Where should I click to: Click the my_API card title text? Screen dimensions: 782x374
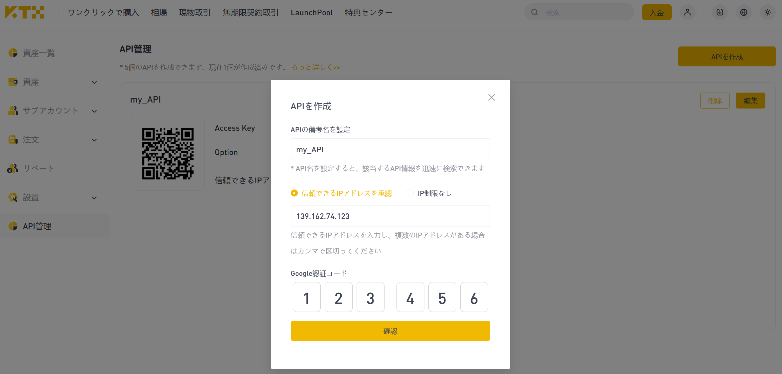pyautogui.click(x=146, y=100)
